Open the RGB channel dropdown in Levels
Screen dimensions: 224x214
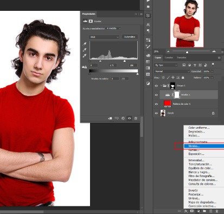pyautogui.click(x=104, y=37)
